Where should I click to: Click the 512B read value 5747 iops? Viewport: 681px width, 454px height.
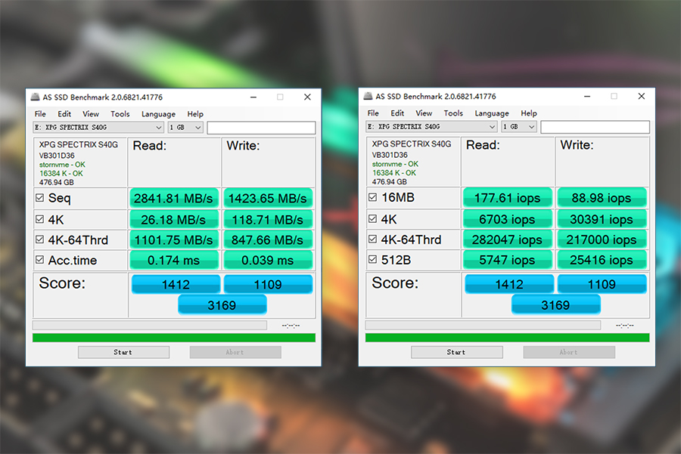[507, 260]
